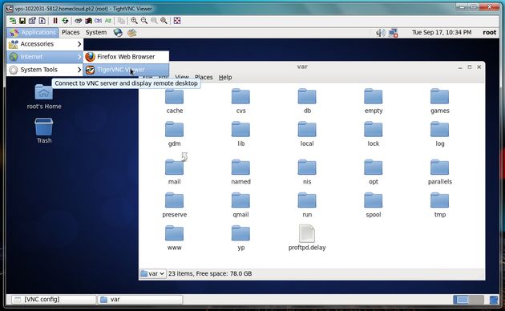The height and width of the screenshot is (311, 505).
Task: Select the empty folder
Action: pyautogui.click(x=374, y=101)
